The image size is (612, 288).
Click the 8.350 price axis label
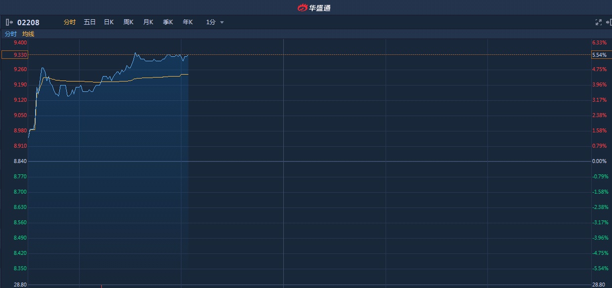pos(20,268)
